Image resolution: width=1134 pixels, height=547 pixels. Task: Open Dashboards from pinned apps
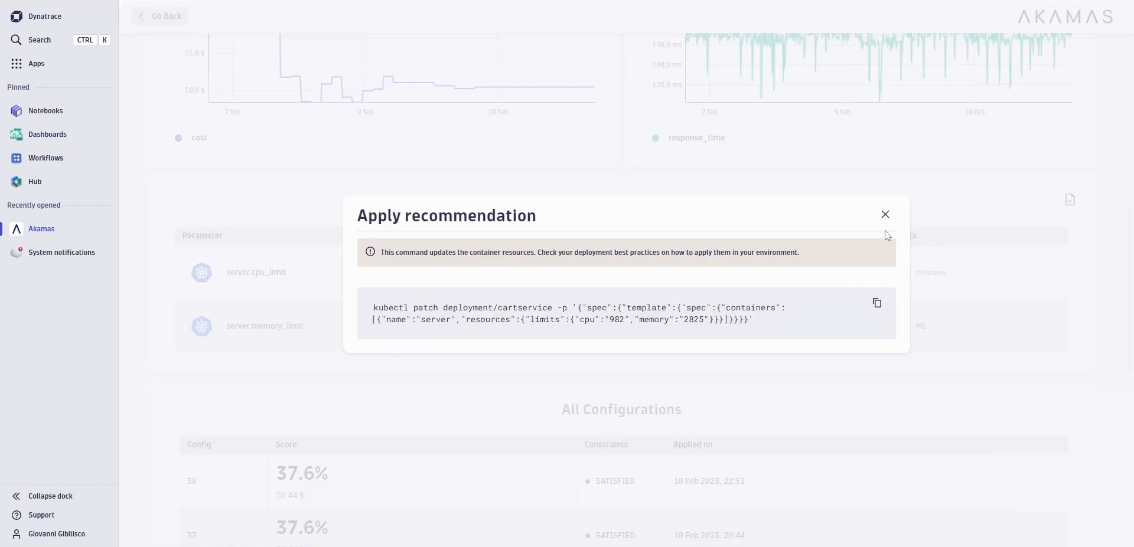pyautogui.click(x=47, y=135)
